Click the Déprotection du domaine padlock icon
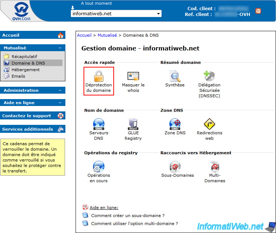276x233 pixels. click(x=98, y=76)
